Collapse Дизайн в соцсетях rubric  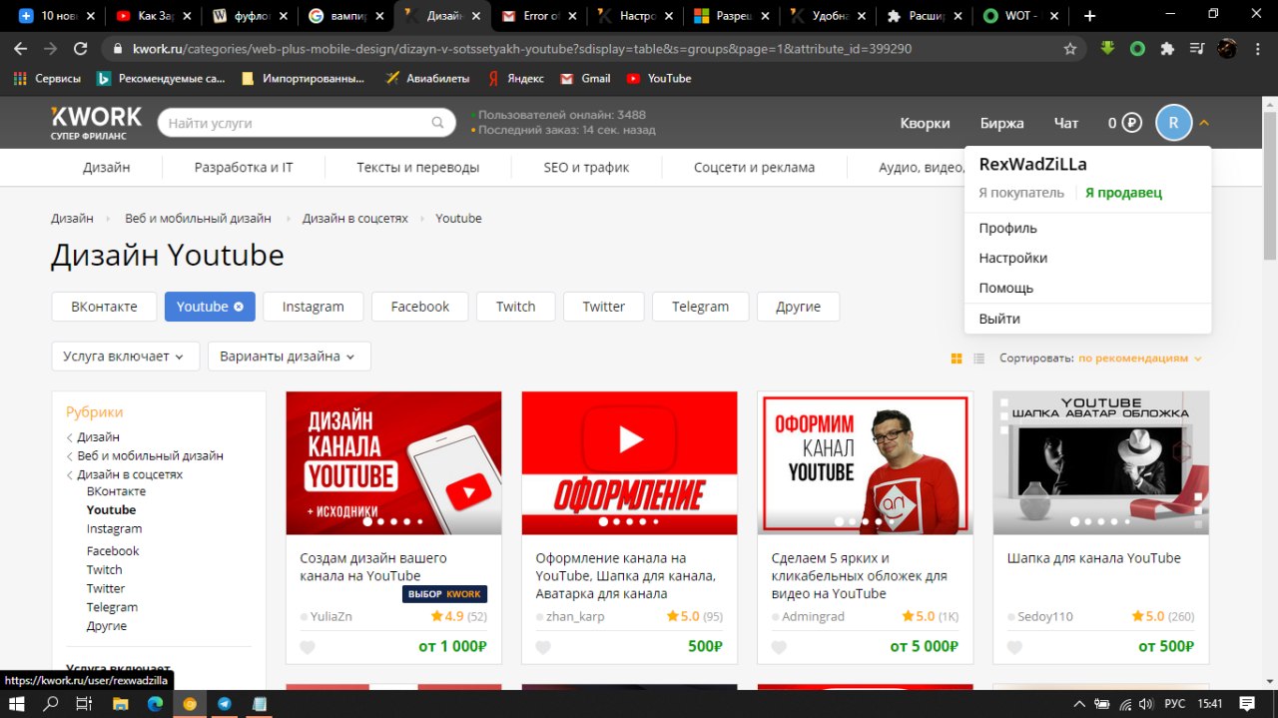coord(125,474)
